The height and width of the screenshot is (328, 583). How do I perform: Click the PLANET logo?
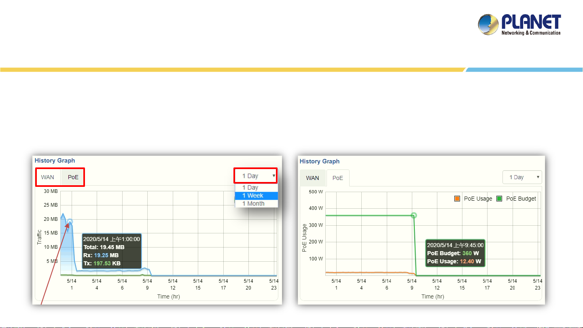tap(519, 25)
